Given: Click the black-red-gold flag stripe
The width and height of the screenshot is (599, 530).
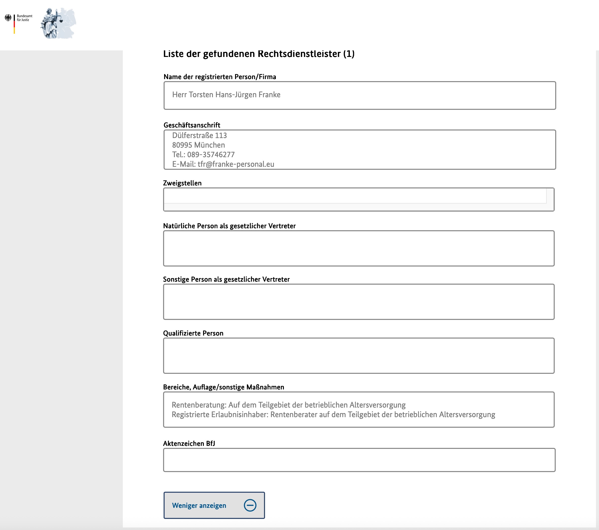Looking at the screenshot, I should click(14, 24).
